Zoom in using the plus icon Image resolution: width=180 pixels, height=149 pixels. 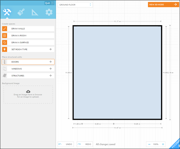(163, 144)
